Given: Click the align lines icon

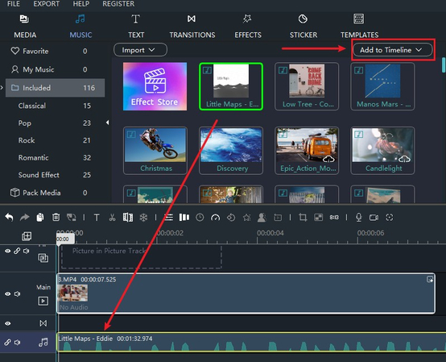Looking at the screenshot, I should tap(169, 218).
